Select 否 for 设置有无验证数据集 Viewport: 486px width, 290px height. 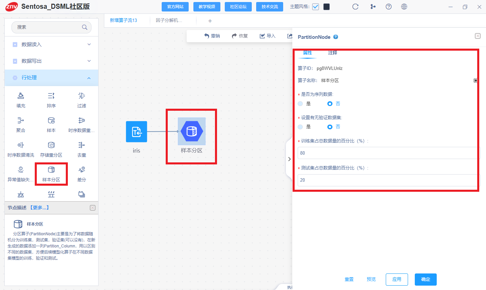click(330, 127)
